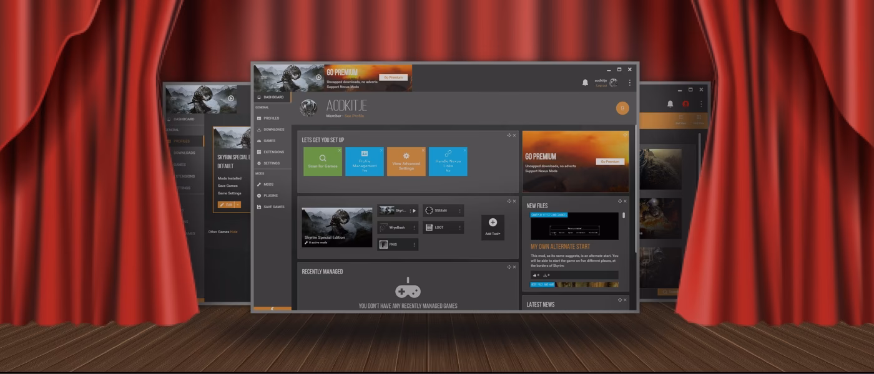The height and width of the screenshot is (374, 874).
Task: Click play icon on left background window banner
Action: point(231,98)
